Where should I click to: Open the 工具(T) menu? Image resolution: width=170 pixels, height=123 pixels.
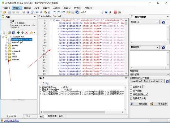click(57, 8)
